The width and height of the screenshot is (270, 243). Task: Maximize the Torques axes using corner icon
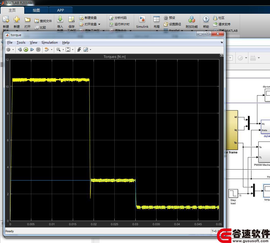coord(222,55)
